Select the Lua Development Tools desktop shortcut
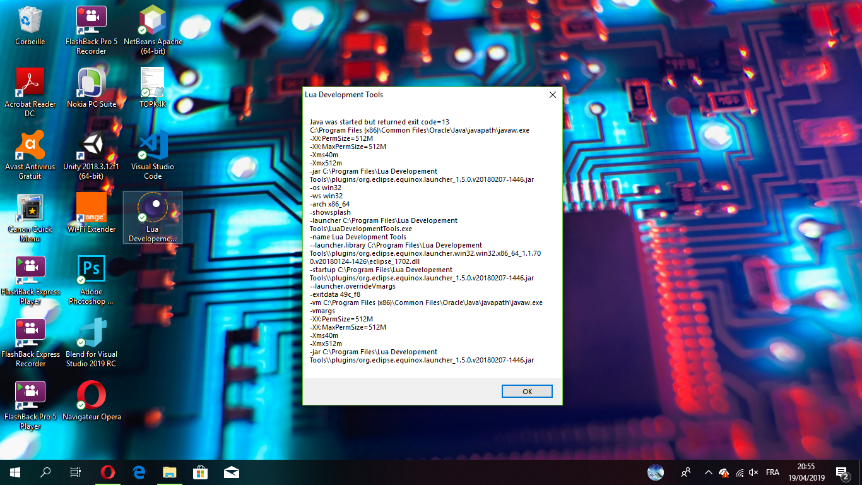This screenshot has width=862, height=485. coord(153,218)
